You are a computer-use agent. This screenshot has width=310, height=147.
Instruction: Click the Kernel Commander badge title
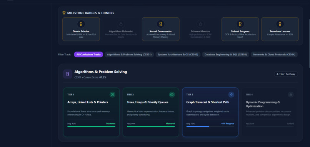pyautogui.click(x=160, y=31)
